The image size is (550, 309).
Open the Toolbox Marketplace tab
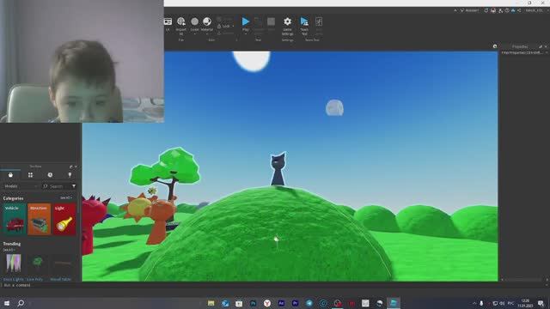10,175
